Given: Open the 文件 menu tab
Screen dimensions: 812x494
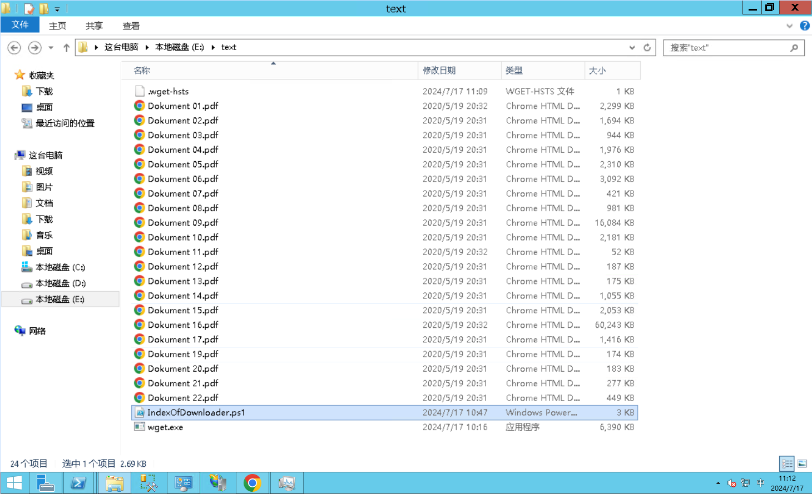Looking at the screenshot, I should [x=20, y=25].
